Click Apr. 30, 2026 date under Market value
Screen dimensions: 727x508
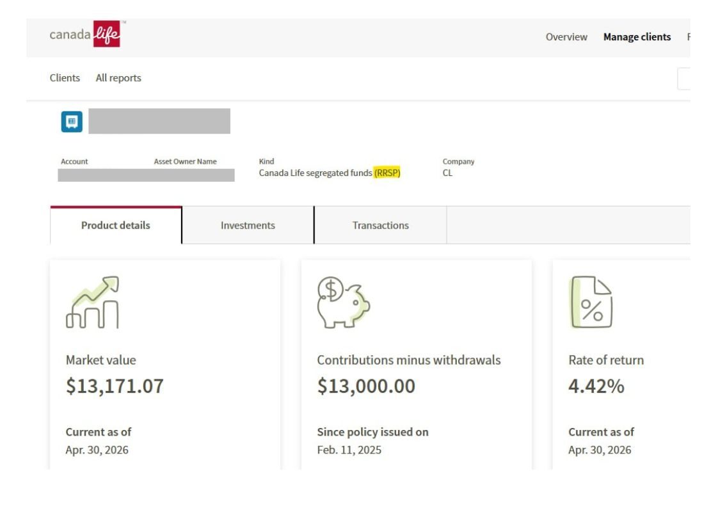point(97,450)
